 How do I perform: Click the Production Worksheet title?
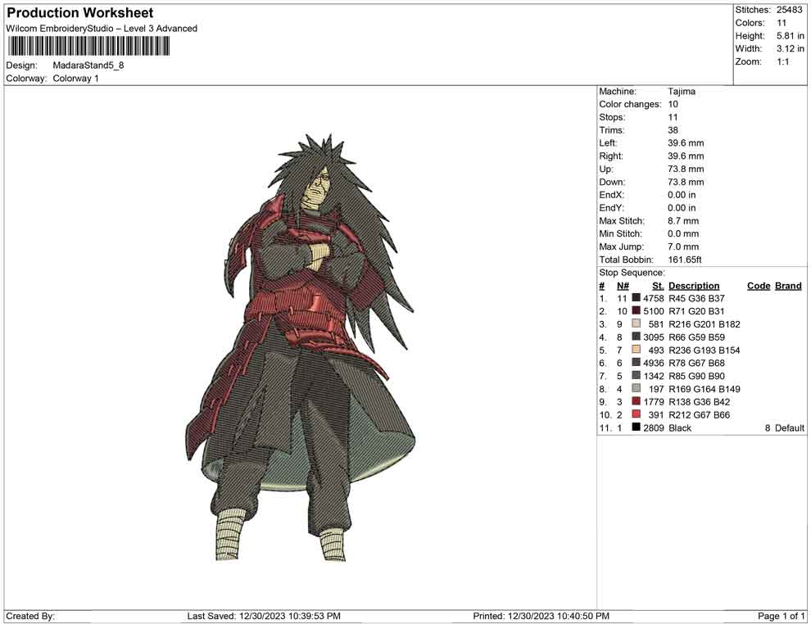(x=80, y=13)
